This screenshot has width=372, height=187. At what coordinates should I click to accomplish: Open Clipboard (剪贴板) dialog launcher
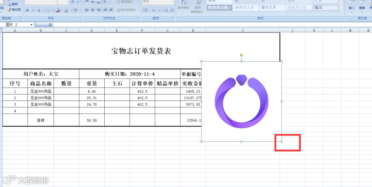click(21, 18)
